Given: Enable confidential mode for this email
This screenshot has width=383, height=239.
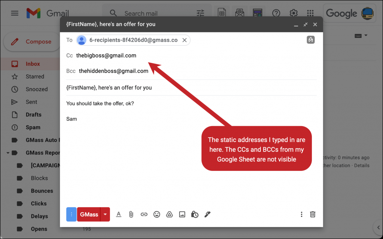Looking at the screenshot, I should pyautogui.click(x=195, y=214).
